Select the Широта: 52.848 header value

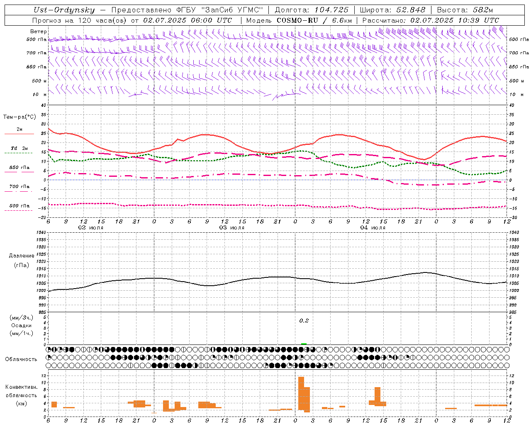pos(392,10)
